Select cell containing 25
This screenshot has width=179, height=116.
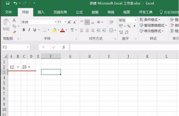pyautogui.click(x=24, y=67)
